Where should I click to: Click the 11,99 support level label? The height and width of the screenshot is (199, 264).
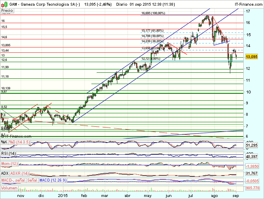tap(5, 67)
